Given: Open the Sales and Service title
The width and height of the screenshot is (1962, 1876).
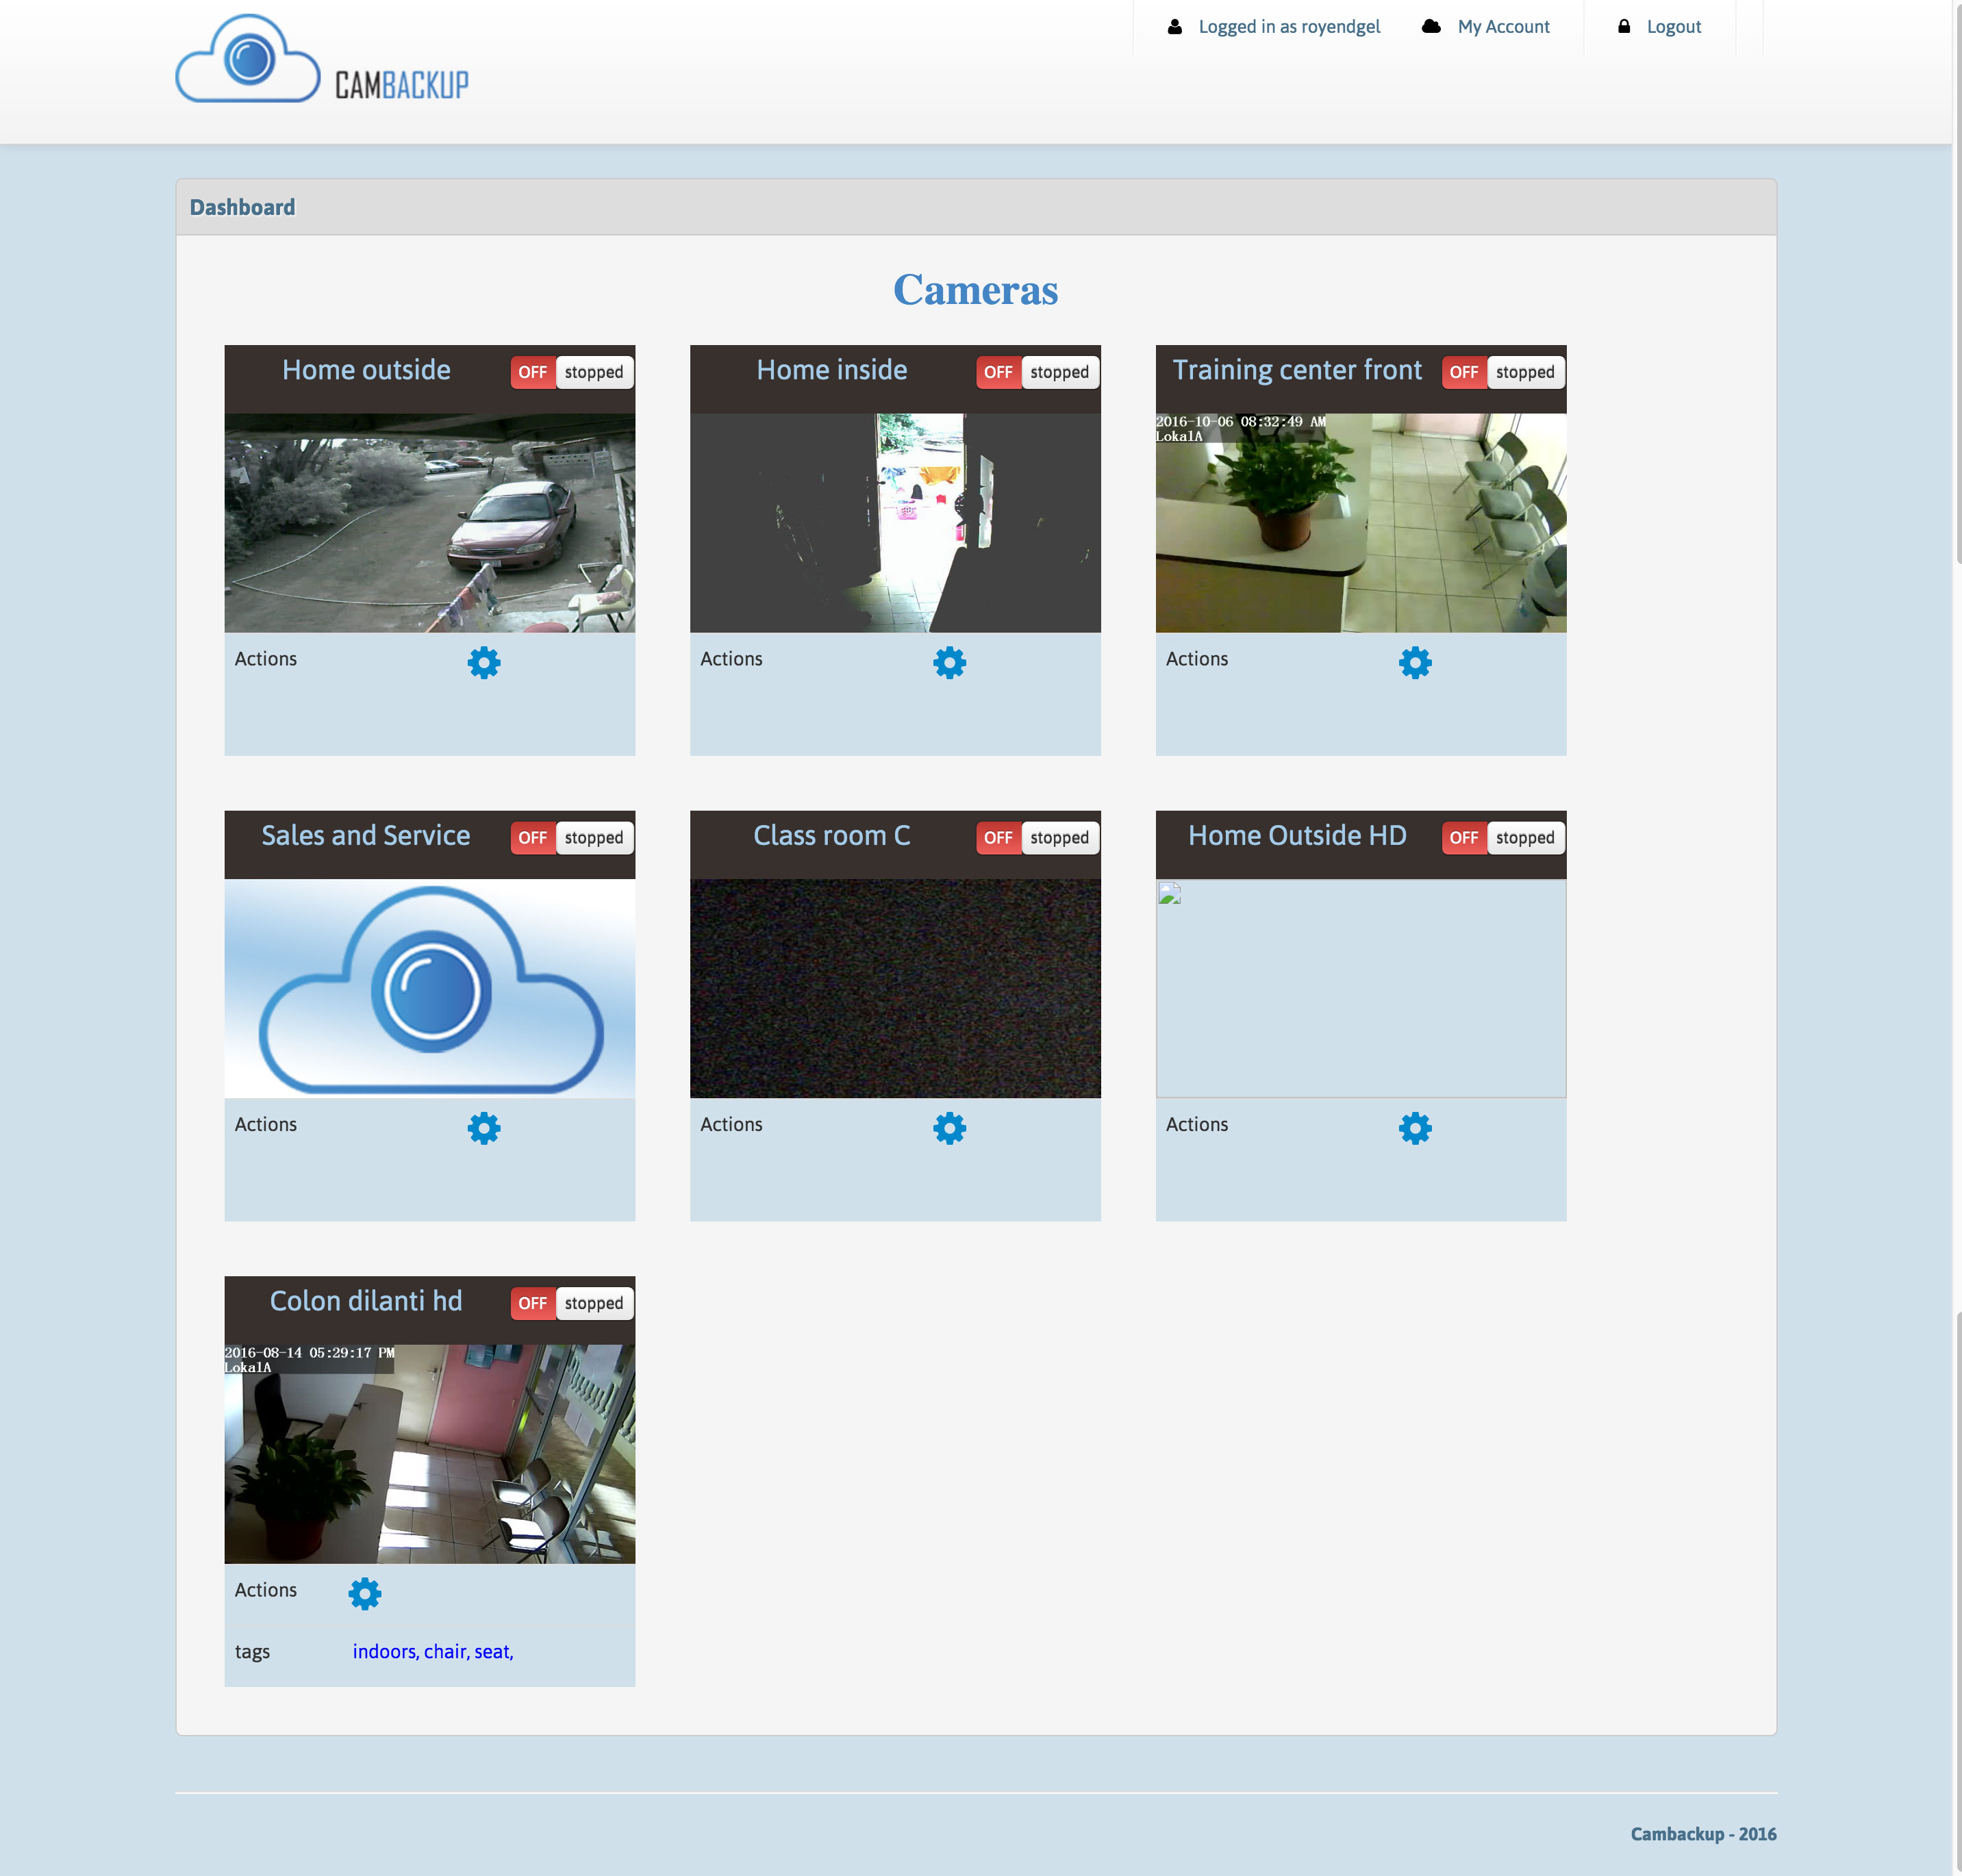Looking at the screenshot, I should (366, 836).
